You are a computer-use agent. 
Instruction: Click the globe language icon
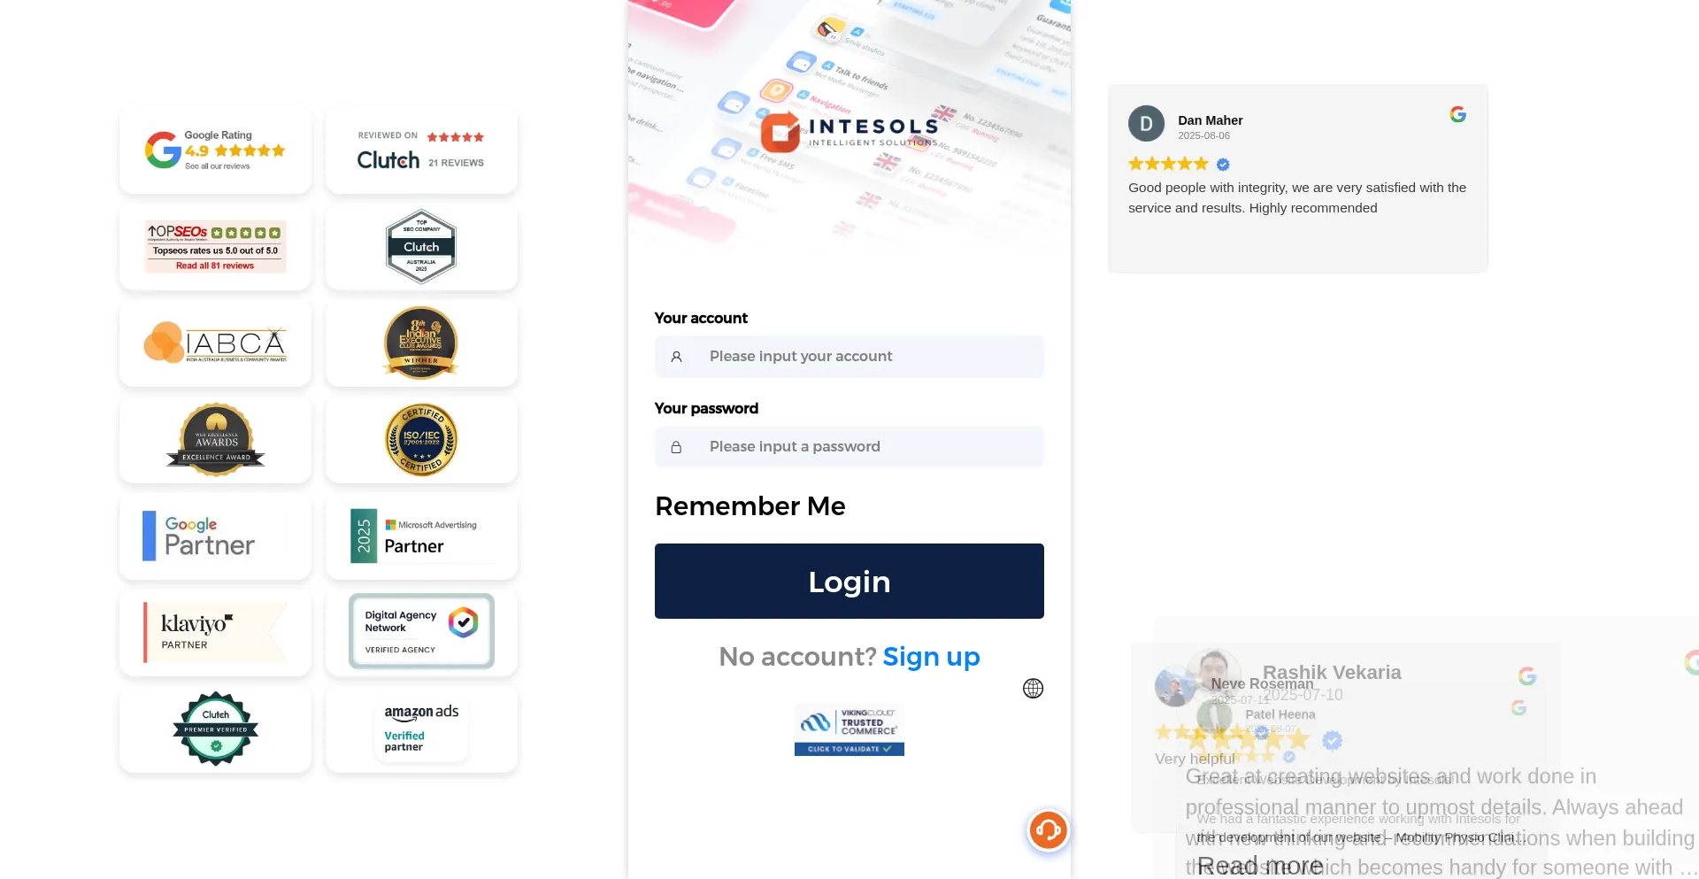pos(1033,689)
